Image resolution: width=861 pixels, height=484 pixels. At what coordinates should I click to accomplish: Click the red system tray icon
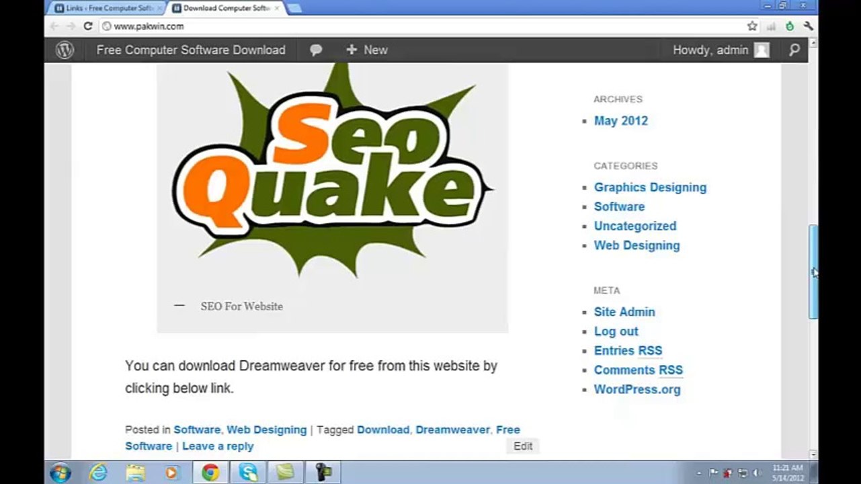click(x=728, y=473)
